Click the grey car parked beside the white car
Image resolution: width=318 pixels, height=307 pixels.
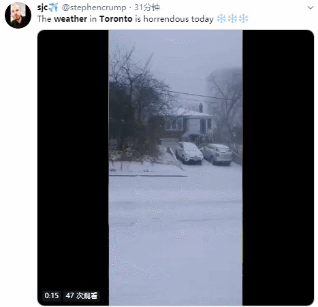pyautogui.click(x=217, y=154)
